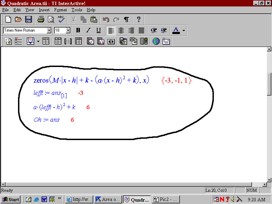
Task: Click the Windows Start button
Action: tap(11, 200)
